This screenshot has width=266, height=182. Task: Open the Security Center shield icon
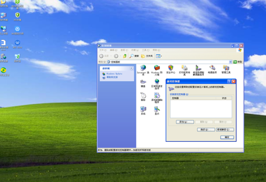(x=171, y=69)
